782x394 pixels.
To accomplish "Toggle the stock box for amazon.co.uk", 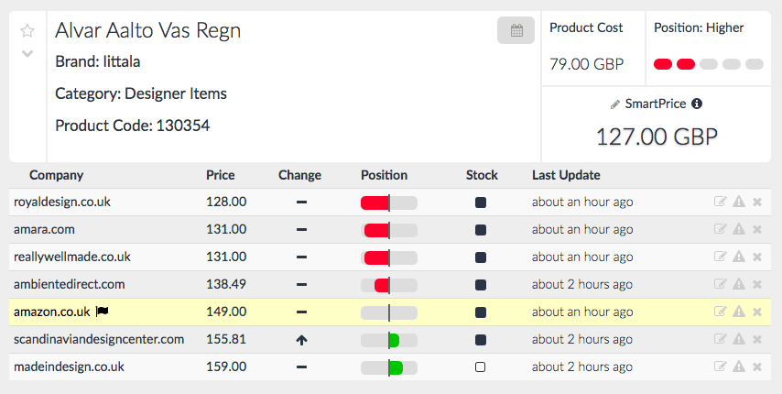I will tap(481, 312).
